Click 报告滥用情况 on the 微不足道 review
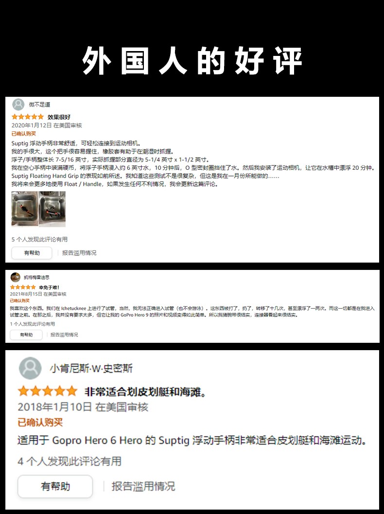The width and height of the screenshot is (384, 514). (x=79, y=253)
